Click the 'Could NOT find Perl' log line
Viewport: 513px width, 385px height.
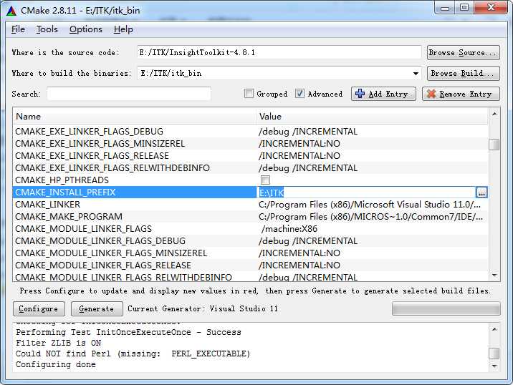133,354
